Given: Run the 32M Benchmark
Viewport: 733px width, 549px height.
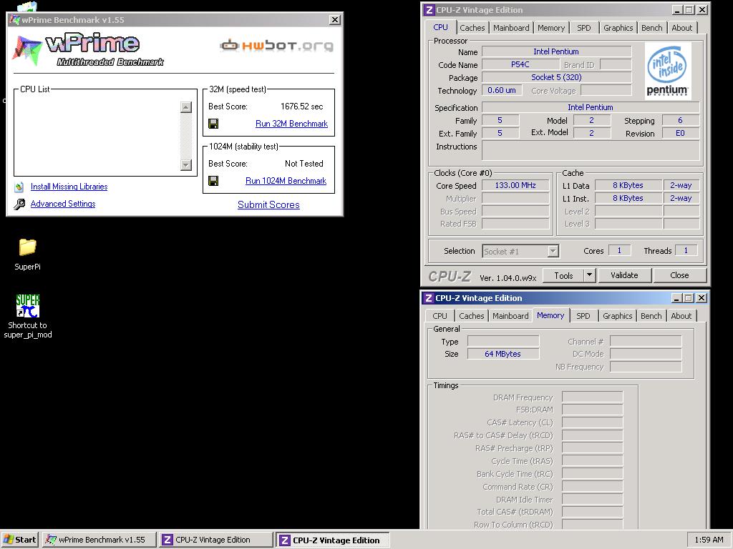Looking at the screenshot, I should click(291, 124).
